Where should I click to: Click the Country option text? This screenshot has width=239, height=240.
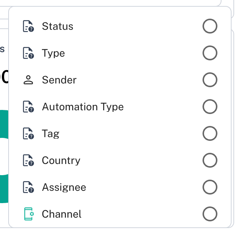pyautogui.click(x=61, y=161)
